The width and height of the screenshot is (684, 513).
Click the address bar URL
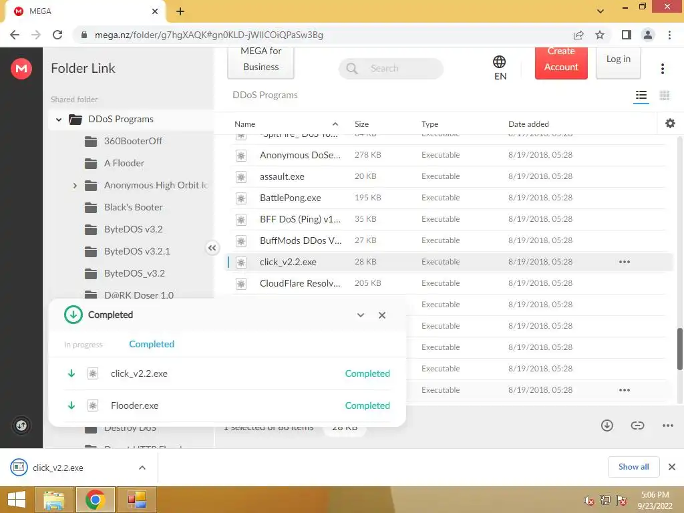209,35
